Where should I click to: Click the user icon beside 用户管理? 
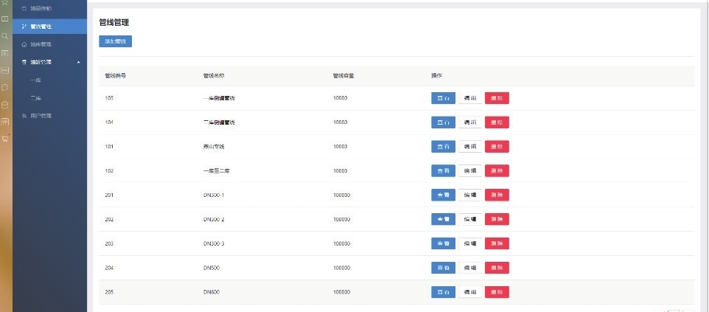tap(24, 116)
